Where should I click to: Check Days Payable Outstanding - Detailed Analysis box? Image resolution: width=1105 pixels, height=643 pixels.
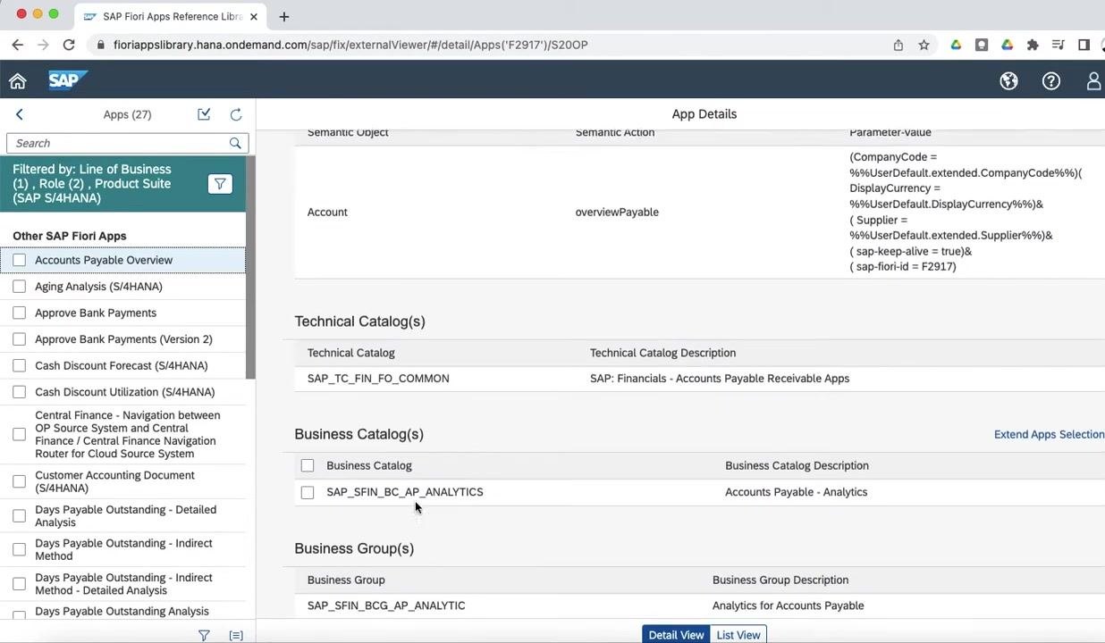pyautogui.click(x=20, y=516)
